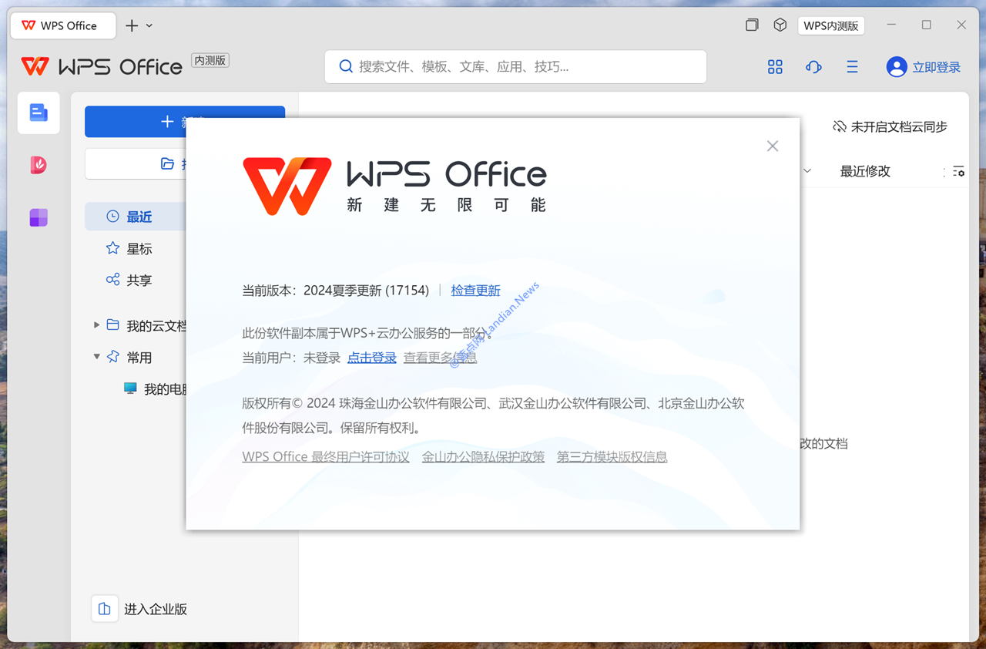This screenshot has height=649, width=986.
Task: Click 立即登录 to sign in
Action: [937, 67]
